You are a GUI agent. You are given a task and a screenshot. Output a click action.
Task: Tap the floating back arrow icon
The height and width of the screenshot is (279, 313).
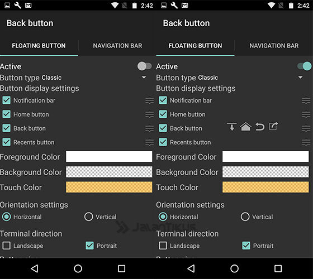click(x=260, y=127)
